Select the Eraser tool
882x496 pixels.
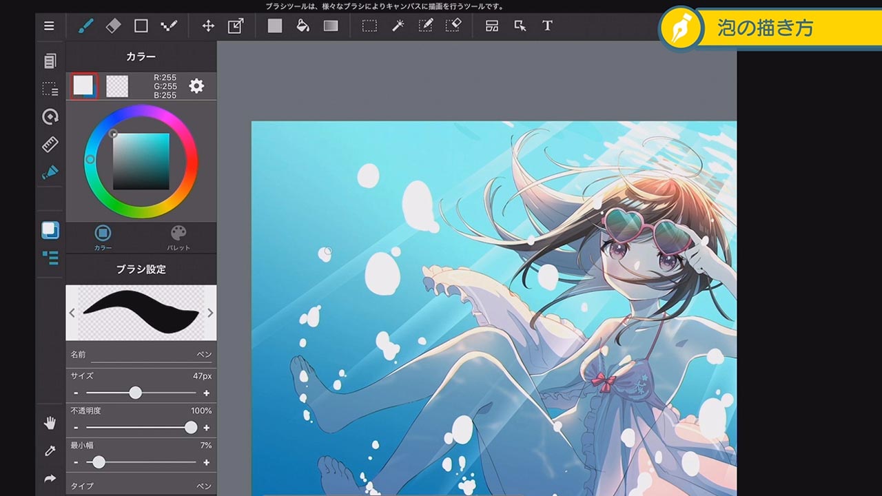113,26
